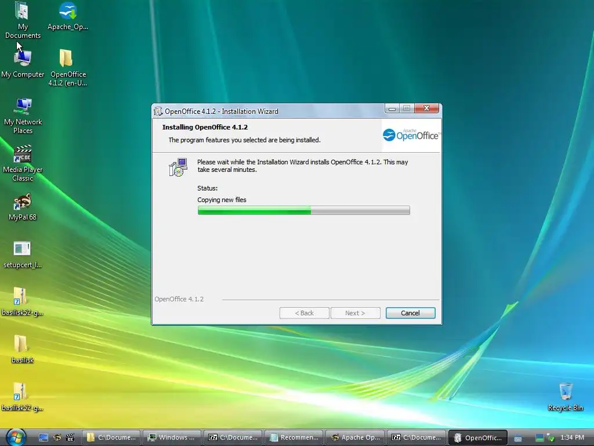Switch to Windows ... taskbar button
Viewport: 594px width, 446px height.
coord(172,437)
